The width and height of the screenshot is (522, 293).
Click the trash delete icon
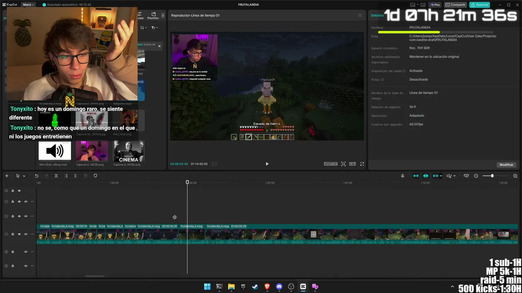(x=86, y=176)
